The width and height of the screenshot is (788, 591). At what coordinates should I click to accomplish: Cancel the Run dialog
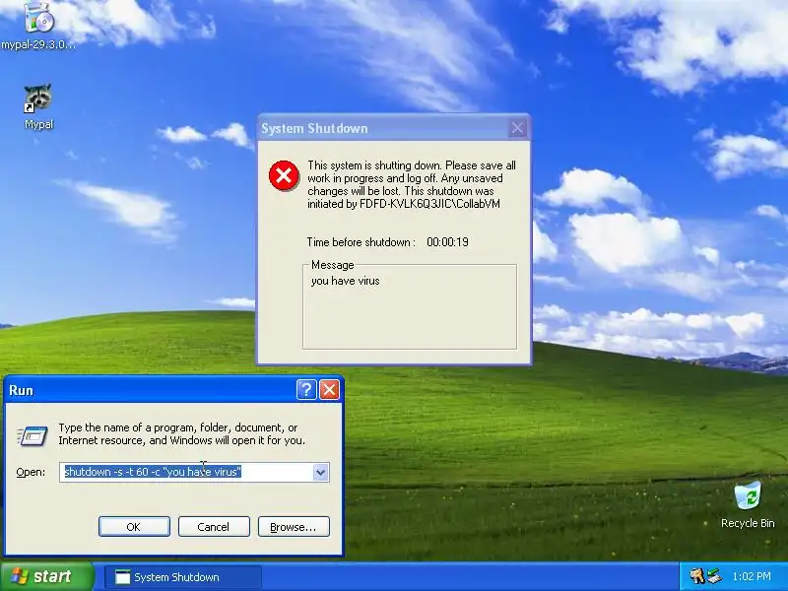(x=214, y=527)
